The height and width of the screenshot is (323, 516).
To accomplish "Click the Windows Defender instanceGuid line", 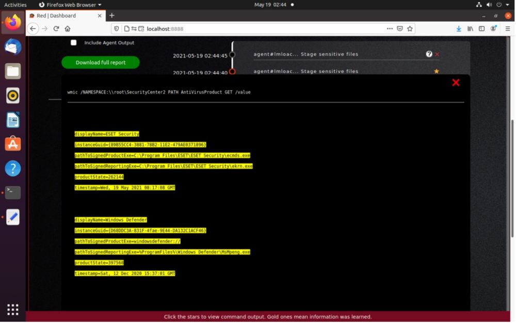I will [x=140, y=231].
